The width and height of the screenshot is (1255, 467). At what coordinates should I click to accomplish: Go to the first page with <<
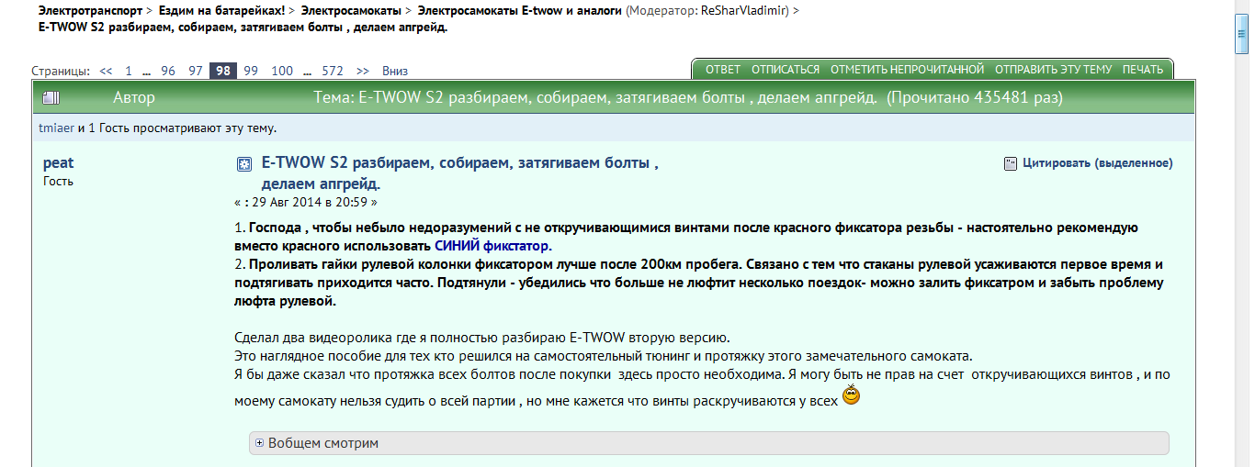pos(106,71)
